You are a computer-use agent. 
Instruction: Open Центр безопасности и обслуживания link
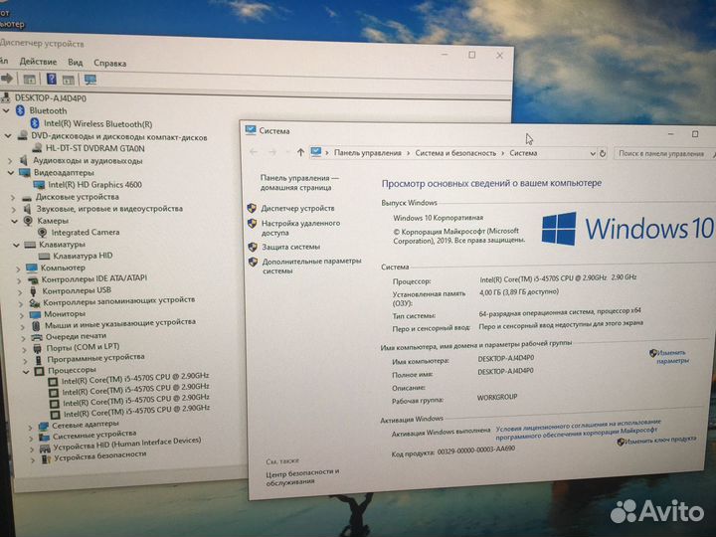coord(302,476)
